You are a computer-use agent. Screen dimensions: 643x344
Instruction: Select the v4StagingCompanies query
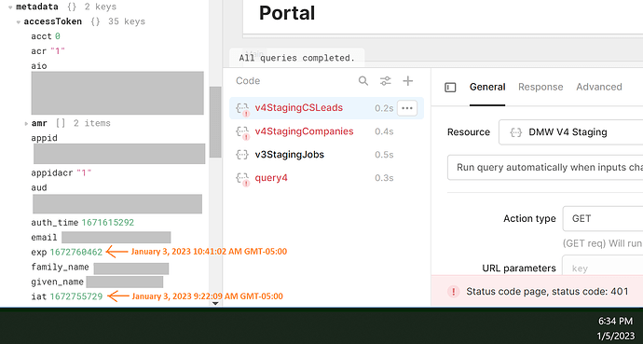tap(304, 131)
